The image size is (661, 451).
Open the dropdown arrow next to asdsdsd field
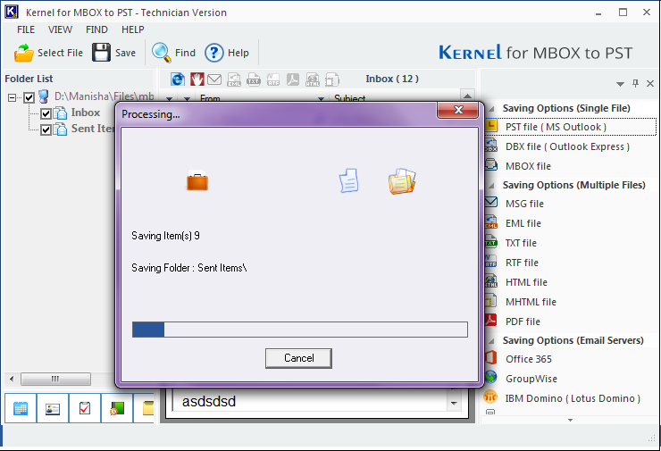coord(454,403)
